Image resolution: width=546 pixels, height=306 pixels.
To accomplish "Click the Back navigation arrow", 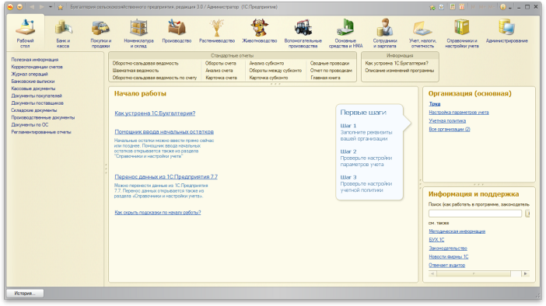I will [32, 7].
